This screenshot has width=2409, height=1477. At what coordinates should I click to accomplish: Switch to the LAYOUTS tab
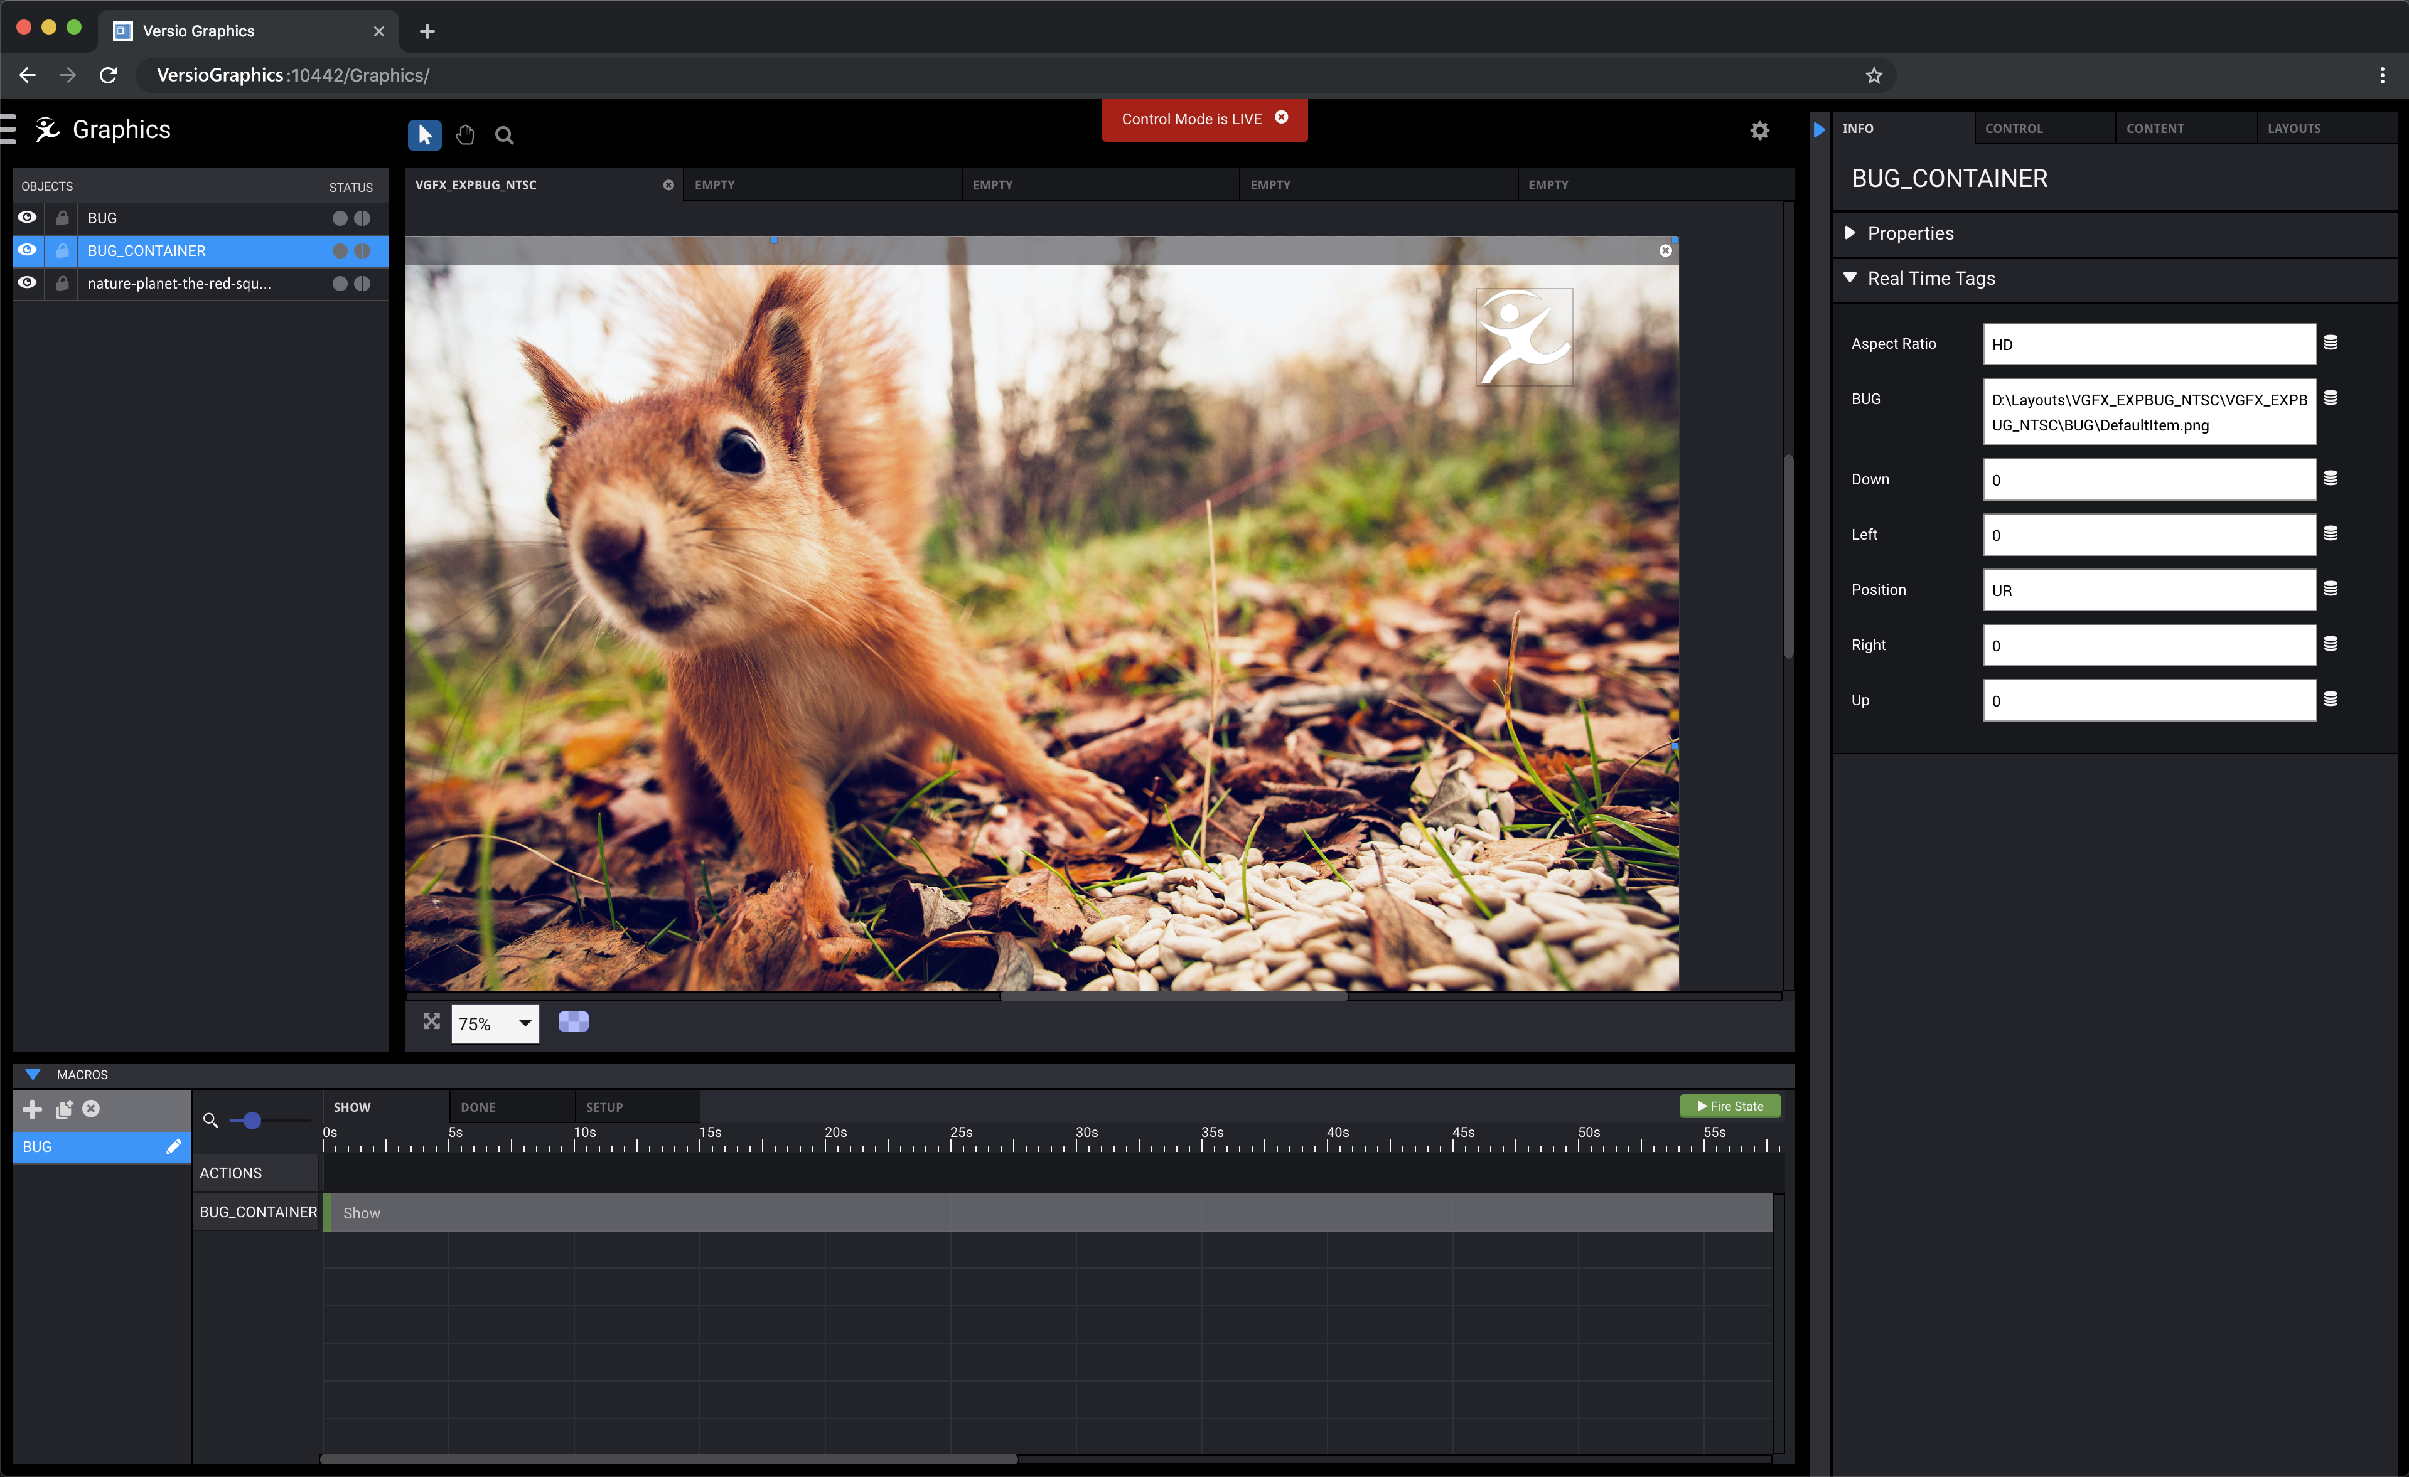tap(2294, 128)
